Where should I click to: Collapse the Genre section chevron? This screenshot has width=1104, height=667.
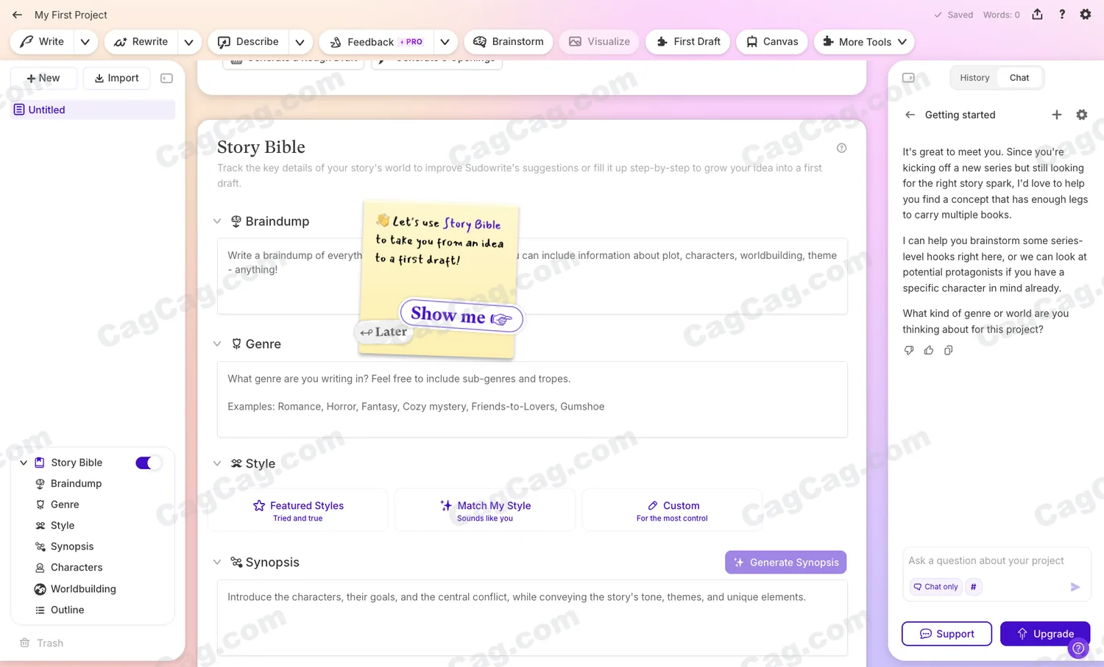click(x=217, y=344)
